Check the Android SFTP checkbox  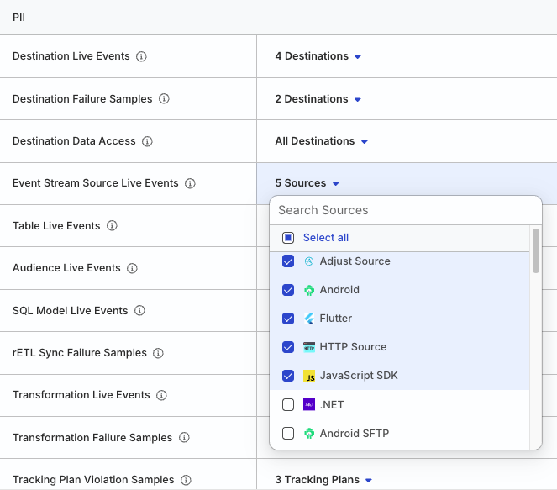288,434
